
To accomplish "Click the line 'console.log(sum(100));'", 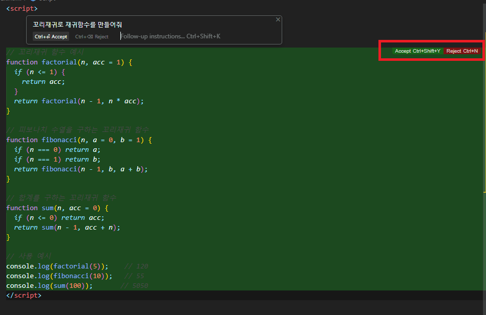I will coord(49,286).
